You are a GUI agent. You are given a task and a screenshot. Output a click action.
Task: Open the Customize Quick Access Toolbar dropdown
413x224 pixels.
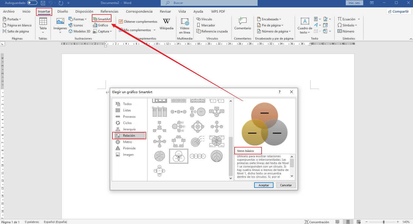69,3
